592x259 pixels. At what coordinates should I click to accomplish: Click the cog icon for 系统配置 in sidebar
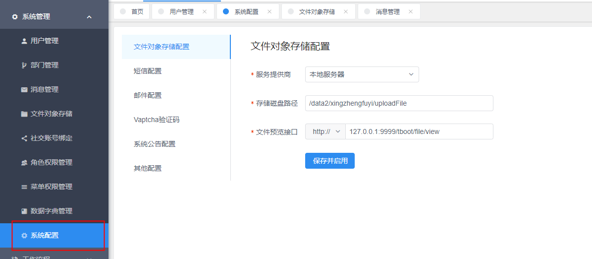pos(24,235)
